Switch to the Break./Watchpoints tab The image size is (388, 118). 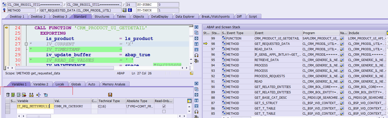tap(215, 16)
